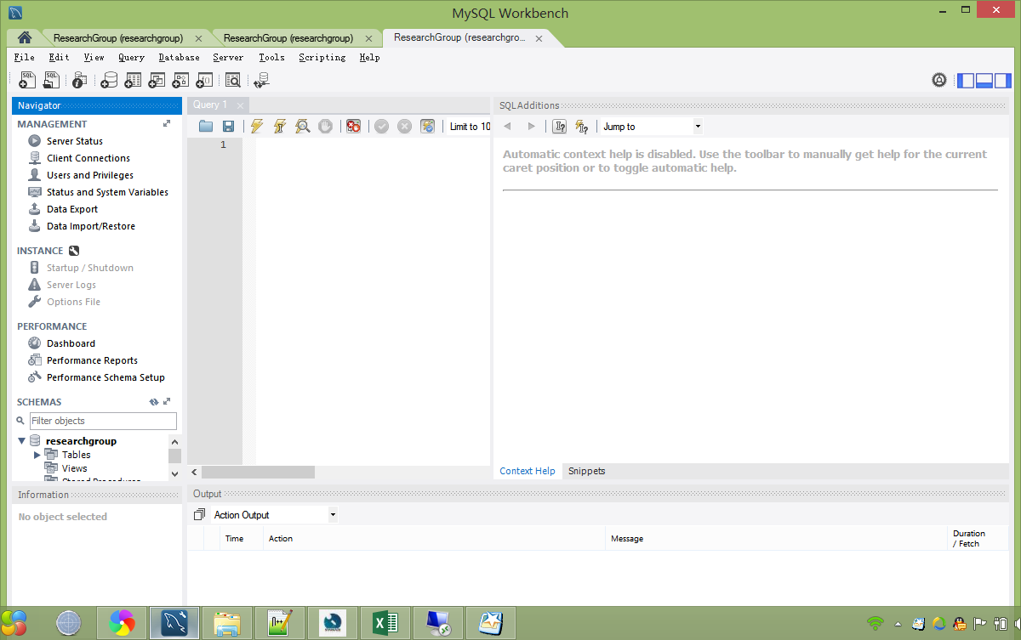The height and width of the screenshot is (640, 1021).
Task: Go back in context help
Action: [508, 127]
